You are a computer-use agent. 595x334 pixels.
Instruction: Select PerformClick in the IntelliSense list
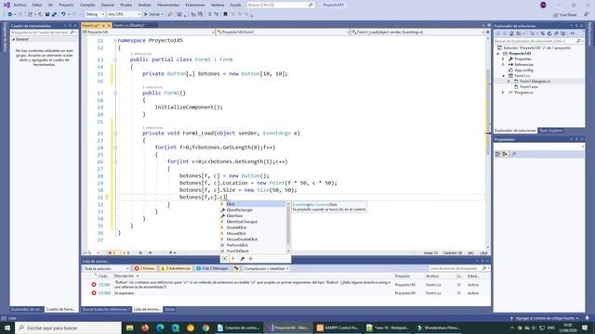[x=253, y=245]
